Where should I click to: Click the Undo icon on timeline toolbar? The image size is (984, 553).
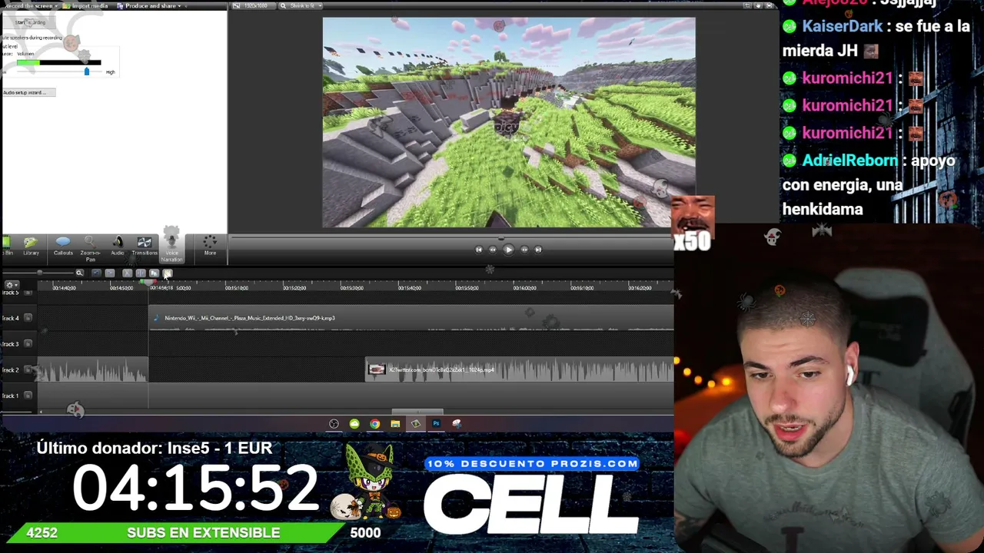coord(96,273)
